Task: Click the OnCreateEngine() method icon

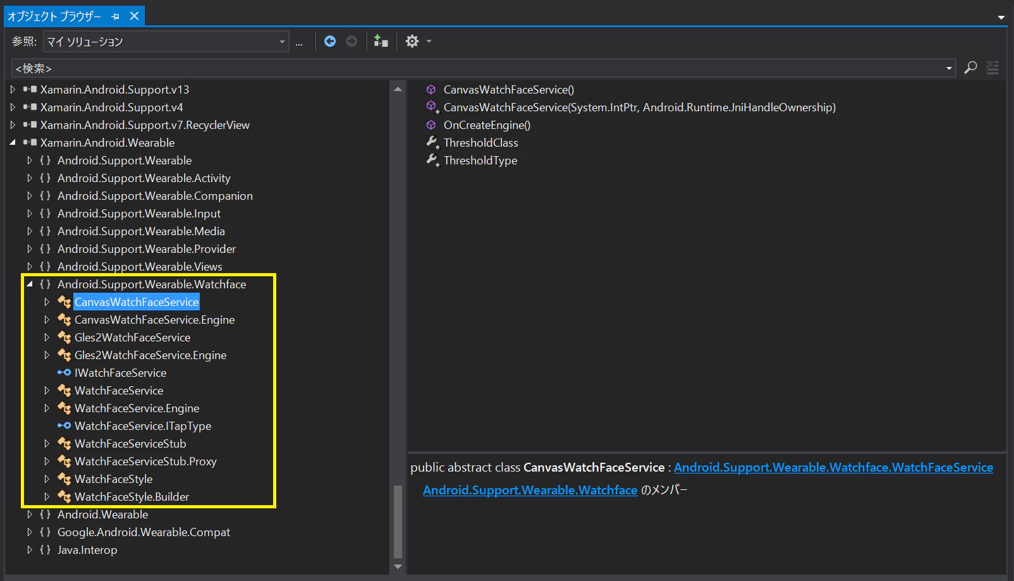Action: (x=431, y=125)
